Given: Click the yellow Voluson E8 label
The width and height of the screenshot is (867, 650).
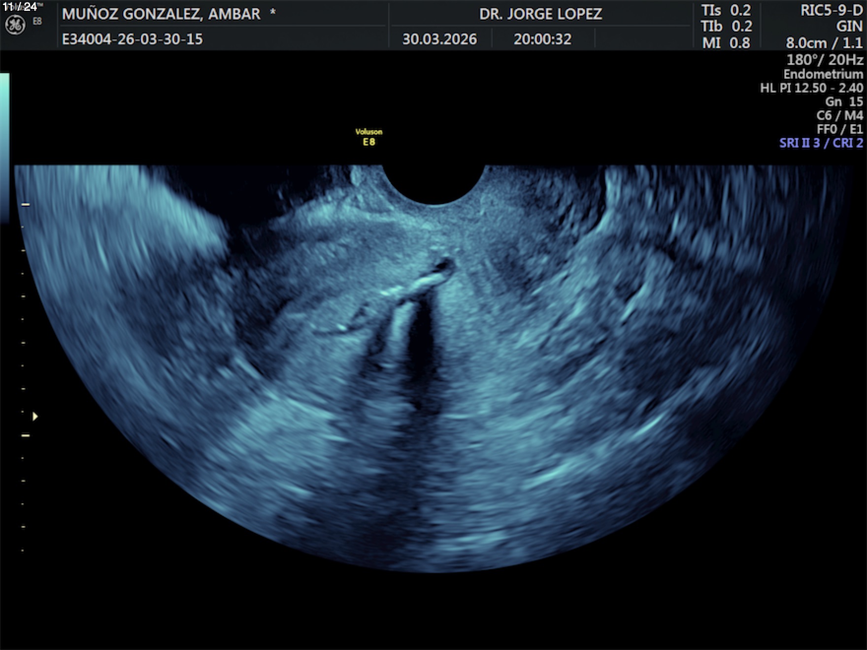Looking at the screenshot, I should pos(369,137).
